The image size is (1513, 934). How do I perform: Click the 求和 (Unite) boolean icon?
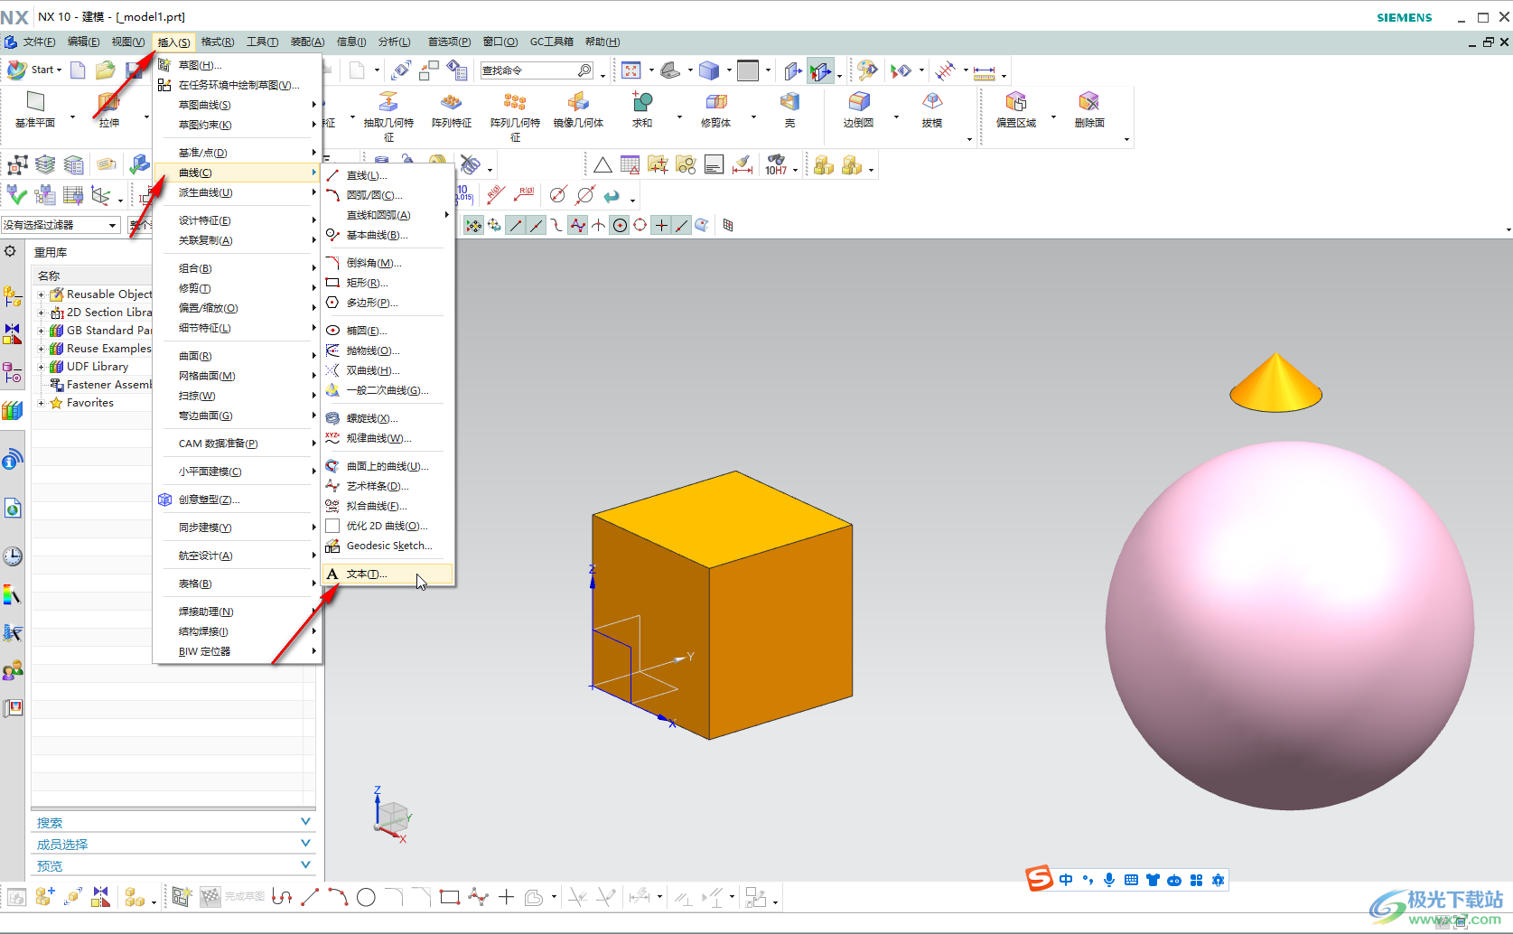click(641, 102)
